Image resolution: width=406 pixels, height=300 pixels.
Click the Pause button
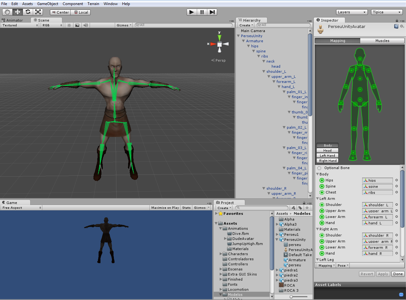click(x=202, y=12)
